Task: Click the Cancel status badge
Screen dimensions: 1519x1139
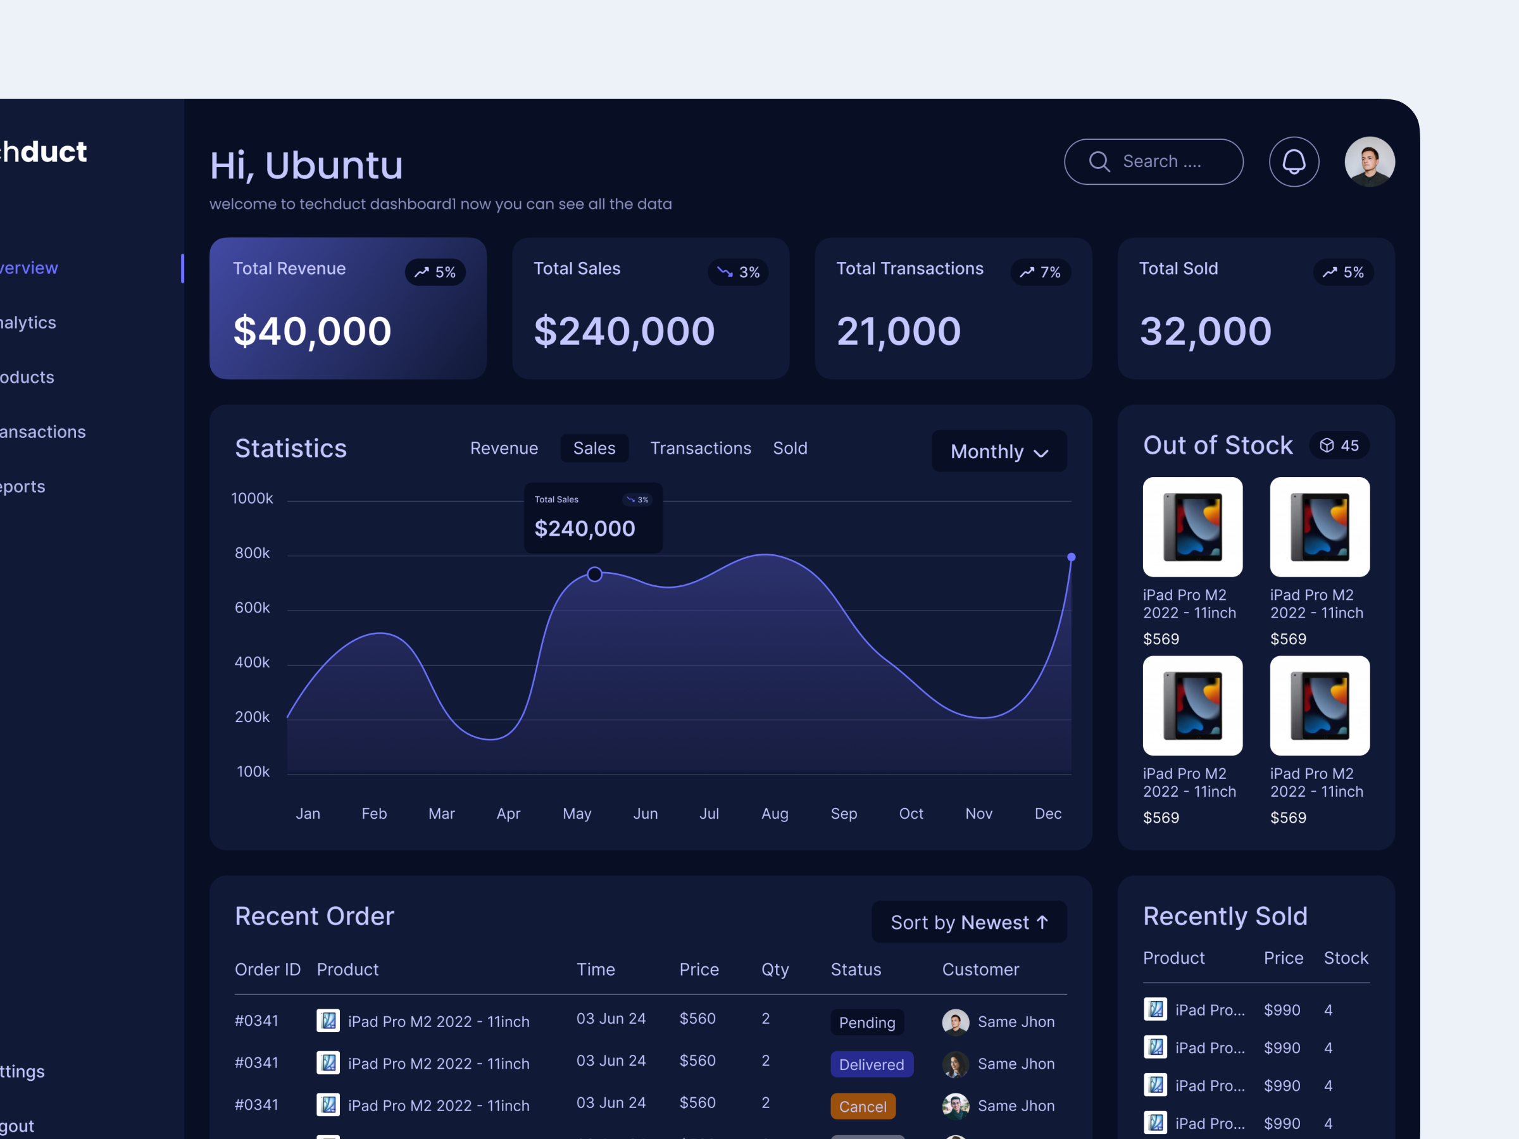Action: coord(863,1106)
